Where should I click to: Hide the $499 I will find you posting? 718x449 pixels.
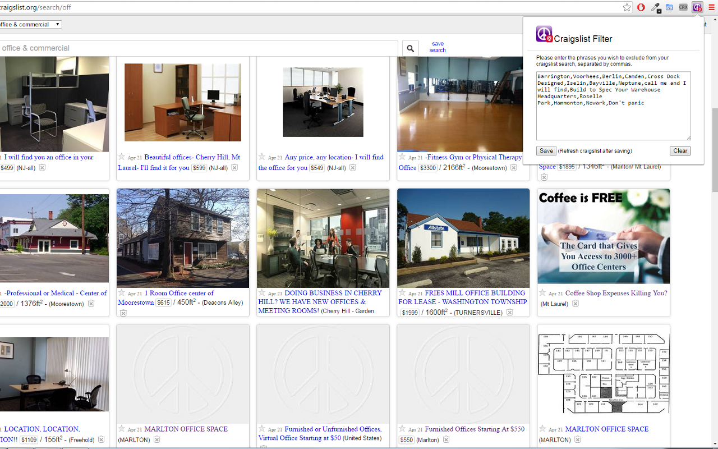coord(42,168)
